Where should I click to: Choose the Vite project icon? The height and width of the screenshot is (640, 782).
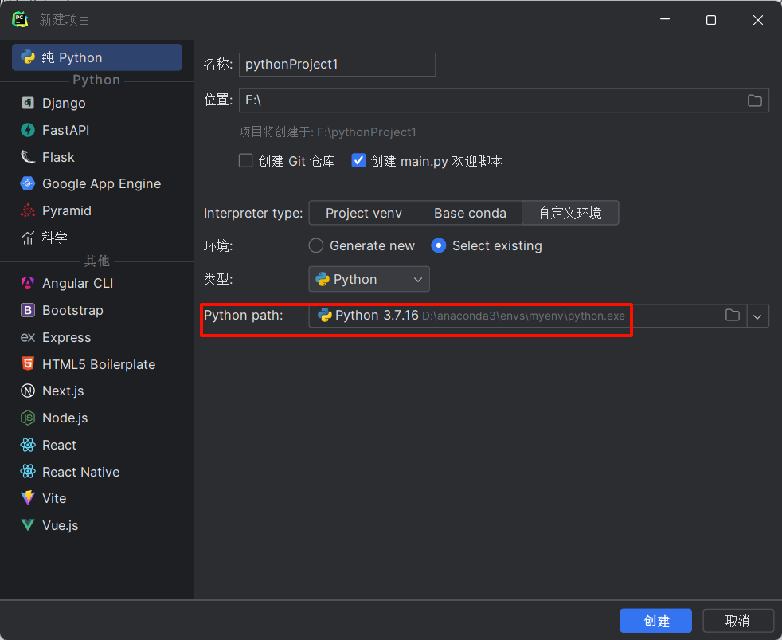(x=28, y=497)
